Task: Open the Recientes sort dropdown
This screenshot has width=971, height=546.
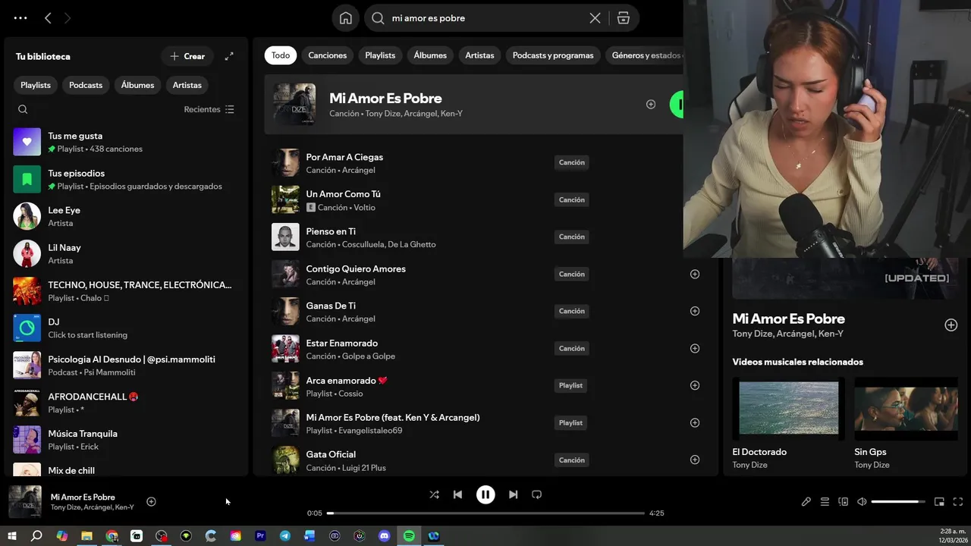Action: [x=209, y=109]
